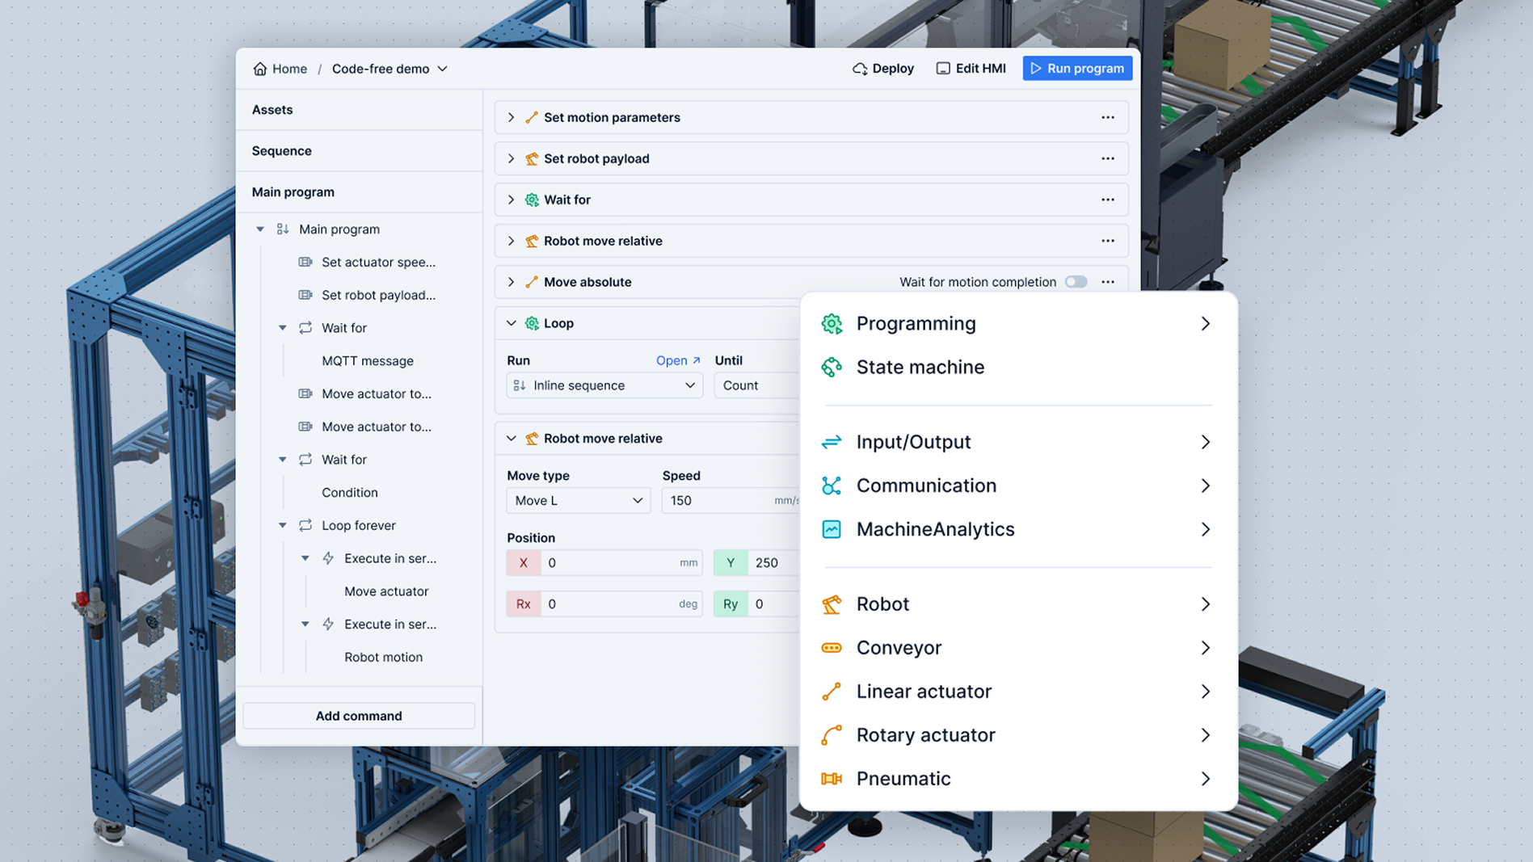Screen dimensions: 1533x862
Task: Select the MachineAnalytics category
Action: pyautogui.click(x=935, y=529)
